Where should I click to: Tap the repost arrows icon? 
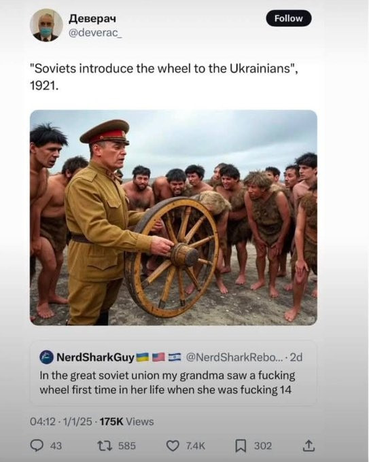pos(105,446)
